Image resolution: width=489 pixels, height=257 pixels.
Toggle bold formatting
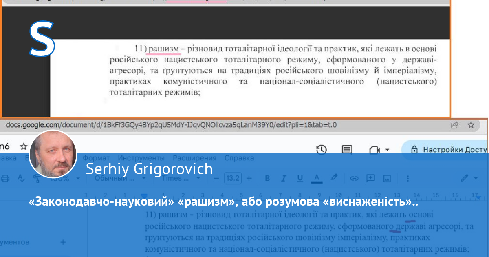point(267,178)
